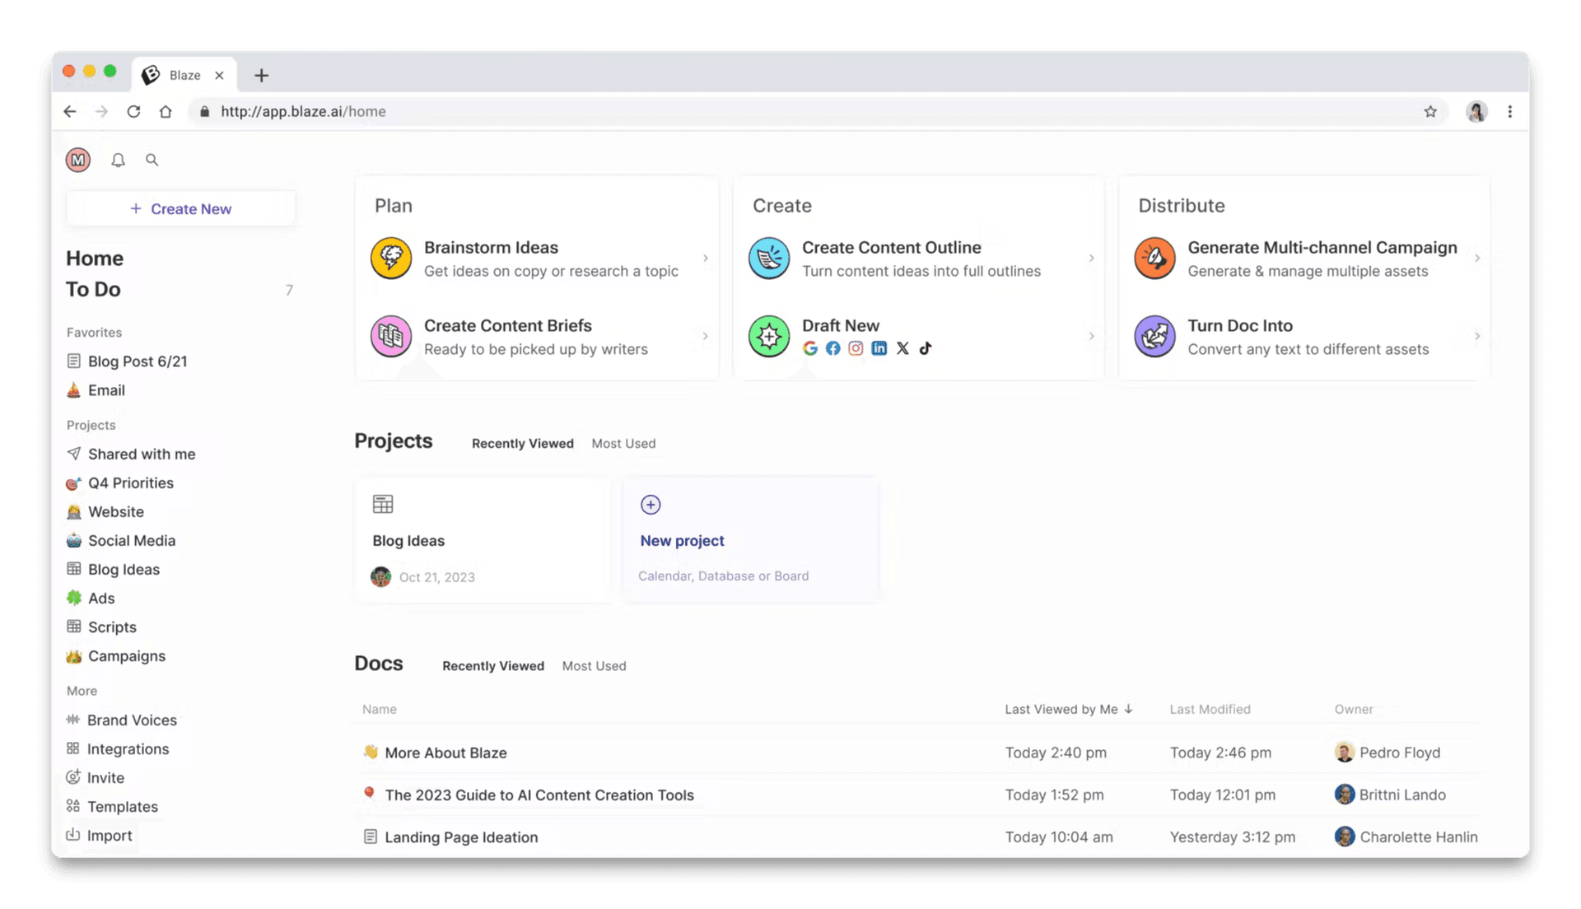Choose the Google icon under Draft New
Viewport: 1581px width, 909px height.
(x=810, y=348)
